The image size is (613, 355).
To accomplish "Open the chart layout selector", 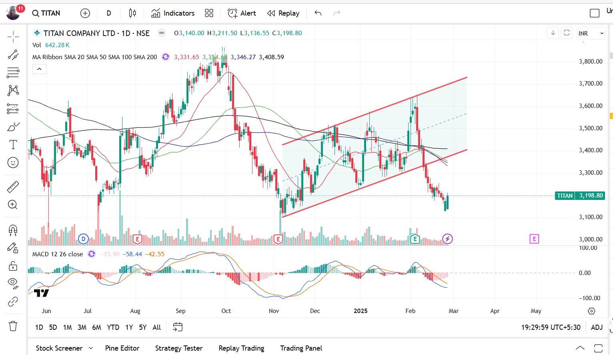I will point(595,13).
